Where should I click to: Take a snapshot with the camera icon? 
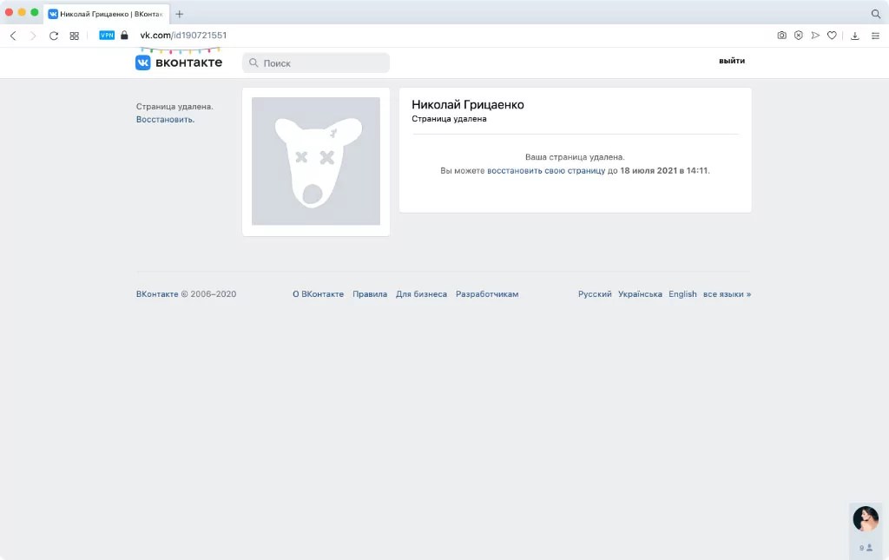[x=782, y=35]
